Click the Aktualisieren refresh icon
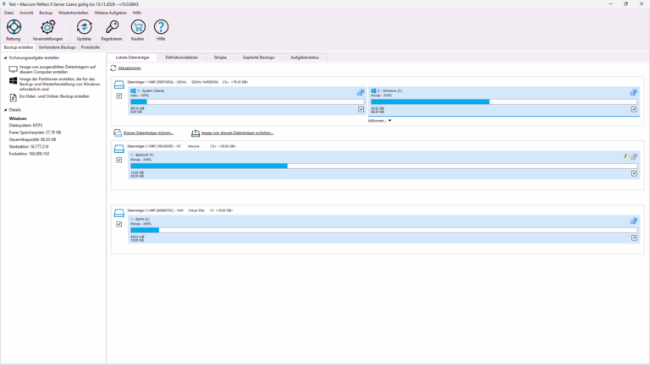The image size is (650, 365). [113, 68]
